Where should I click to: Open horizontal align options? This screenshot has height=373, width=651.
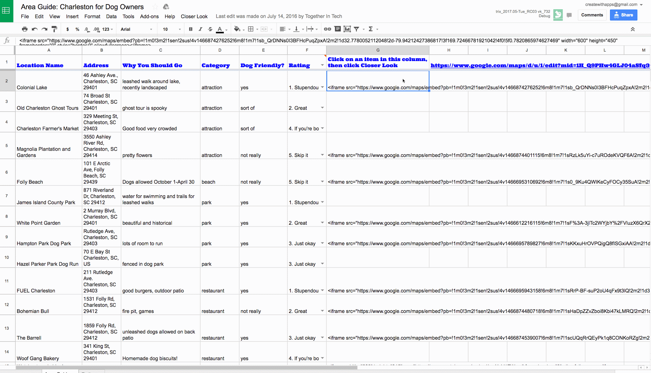click(x=284, y=29)
